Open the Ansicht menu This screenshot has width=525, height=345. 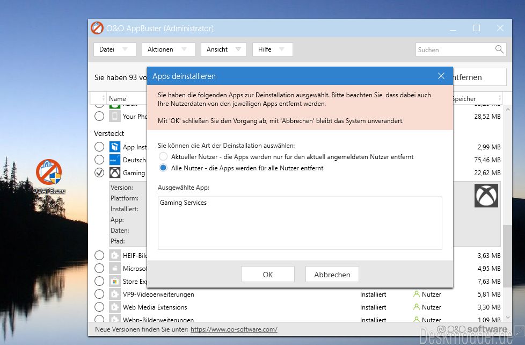pyautogui.click(x=224, y=49)
